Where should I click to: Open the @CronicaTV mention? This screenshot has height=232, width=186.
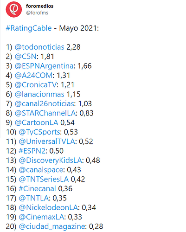tap(36, 85)
